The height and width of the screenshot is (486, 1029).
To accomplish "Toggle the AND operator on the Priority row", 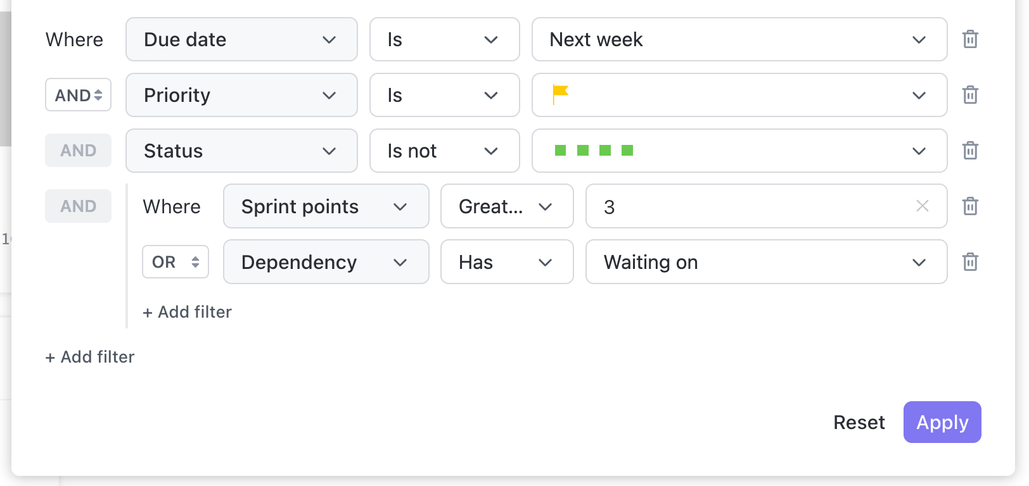I will point(78,95).
